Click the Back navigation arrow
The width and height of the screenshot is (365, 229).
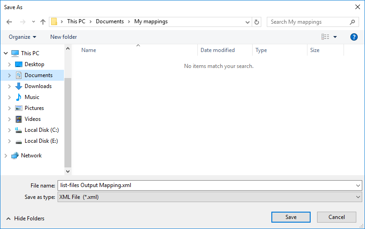click(x=9, y=22)
